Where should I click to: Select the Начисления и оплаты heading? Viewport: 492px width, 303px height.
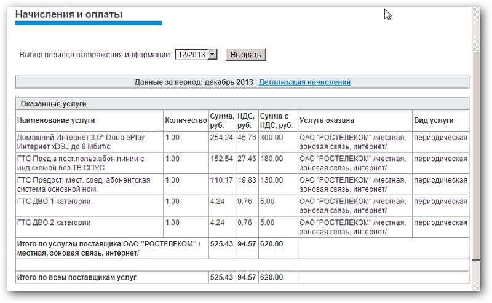coord(69,14)
